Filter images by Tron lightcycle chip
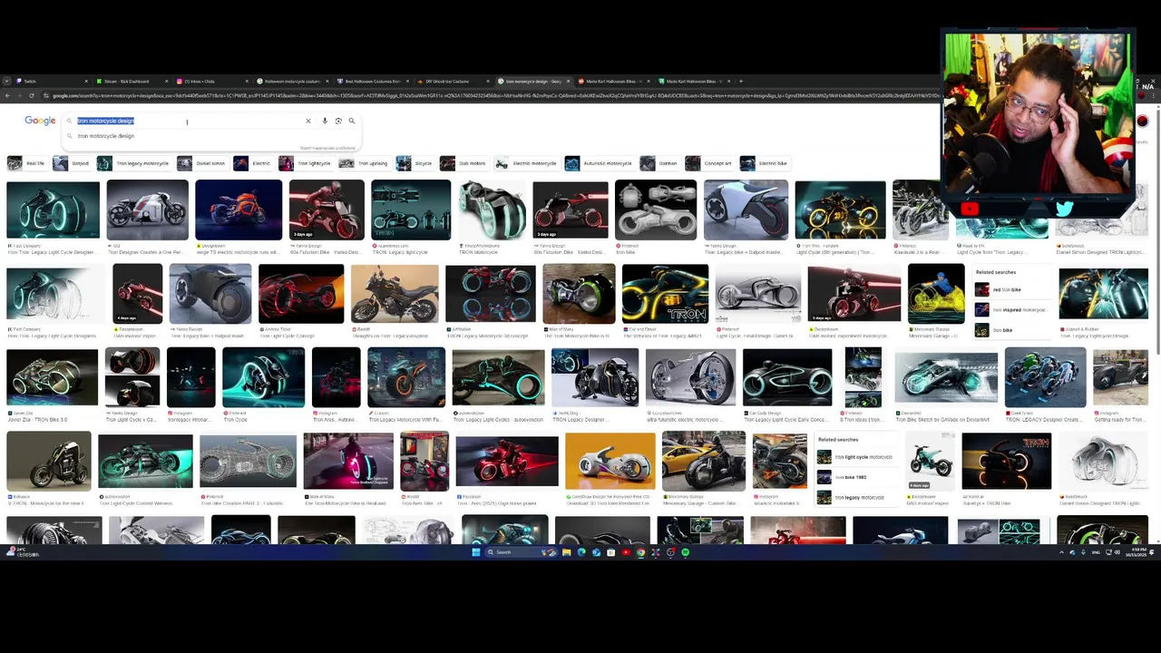 306,163
